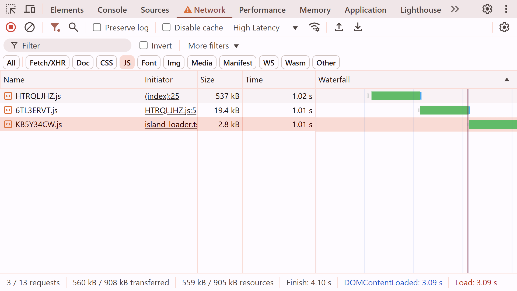Select the Font resource type filter
The height and width of the screenshot is (291, 517).
149,62
